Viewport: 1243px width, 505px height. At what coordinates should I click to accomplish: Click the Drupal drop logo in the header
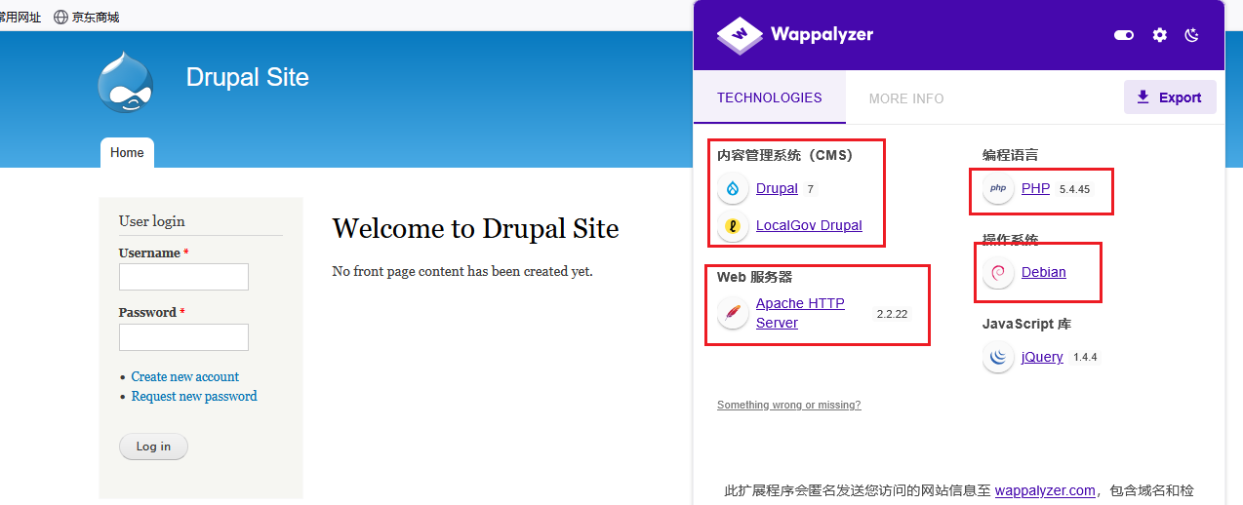(x=126, y=82)
